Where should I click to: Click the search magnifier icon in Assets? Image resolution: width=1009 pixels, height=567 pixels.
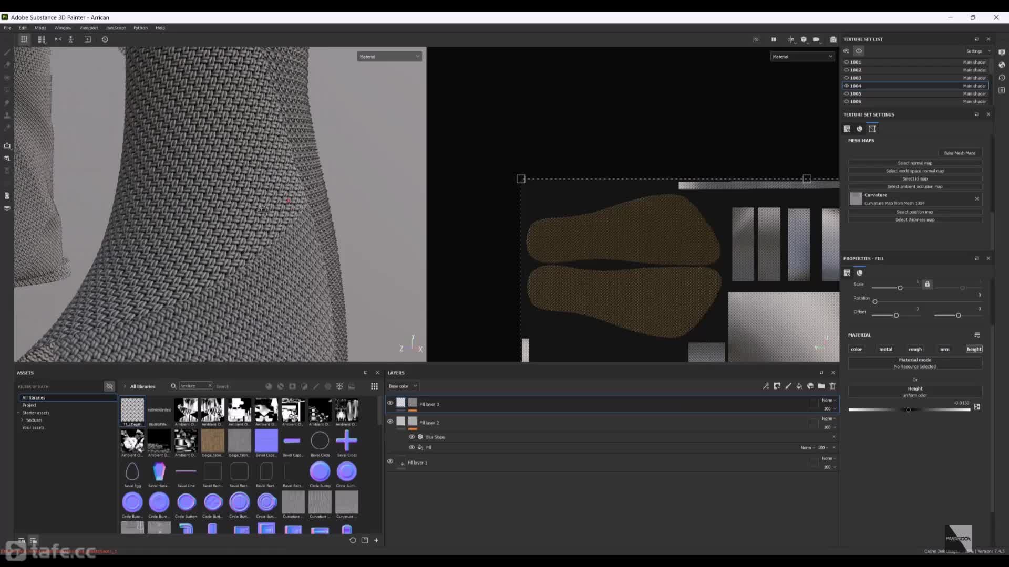click(x=173, y=386)
